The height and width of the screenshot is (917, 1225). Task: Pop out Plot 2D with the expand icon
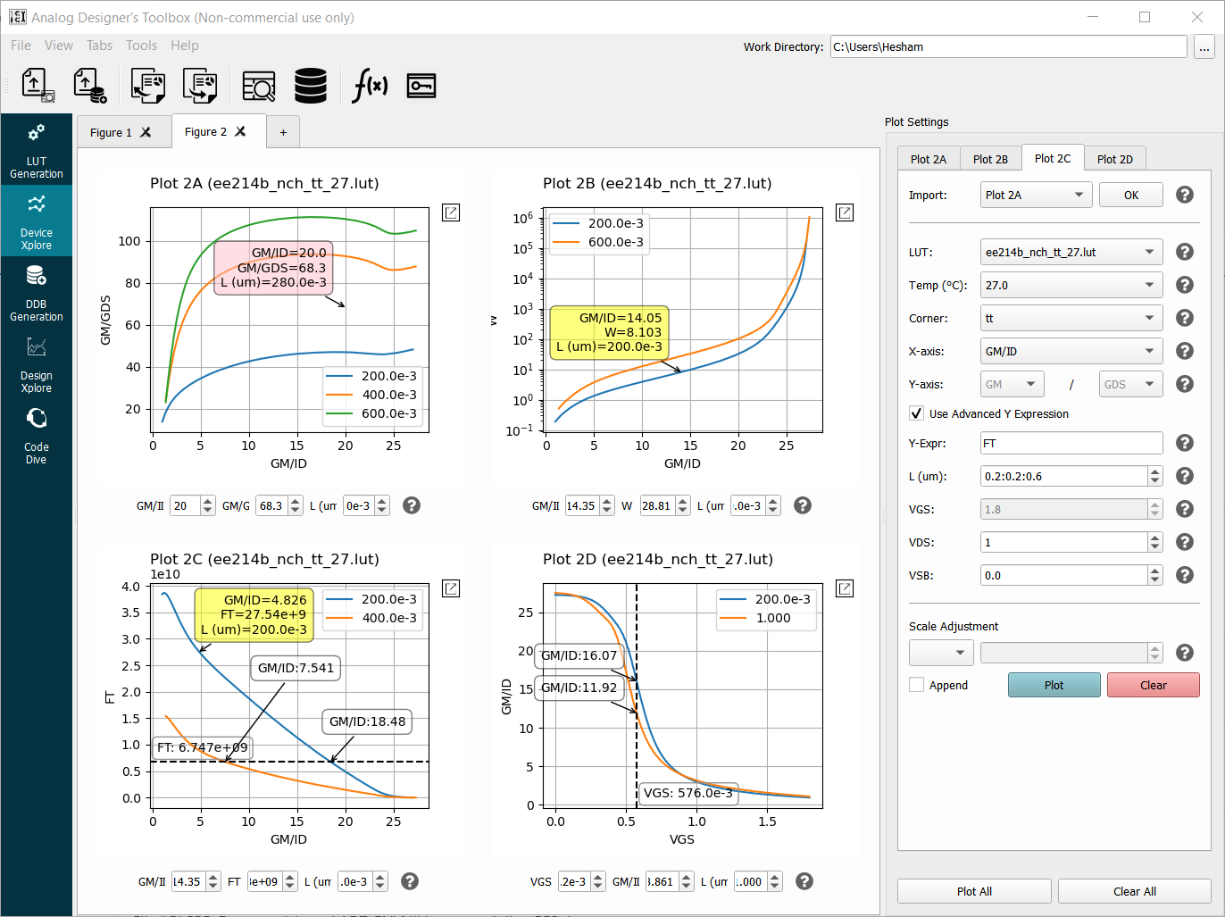click(845, 588)
